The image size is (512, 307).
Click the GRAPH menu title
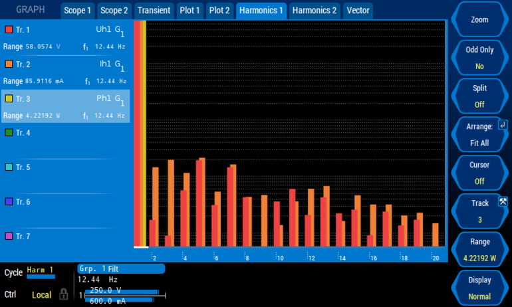pos(31,9)
